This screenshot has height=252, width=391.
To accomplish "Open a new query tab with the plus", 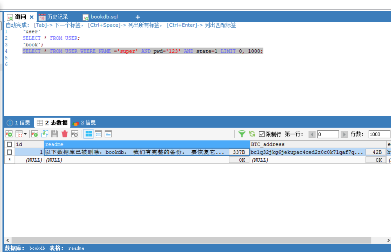I will pos(138,17).
